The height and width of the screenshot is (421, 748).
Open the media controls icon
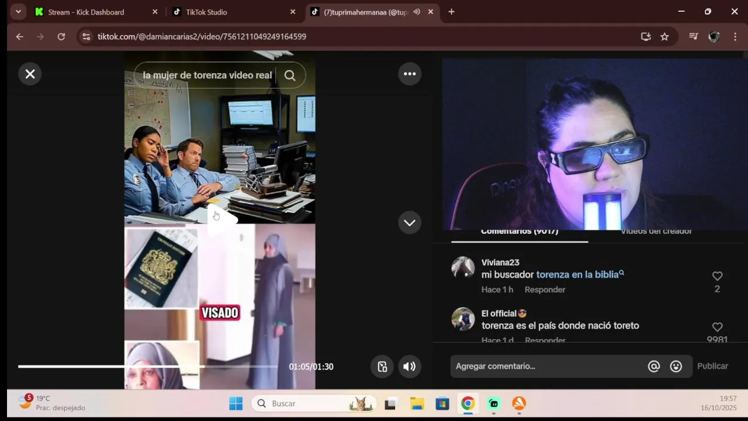click(x=694, y=36)
